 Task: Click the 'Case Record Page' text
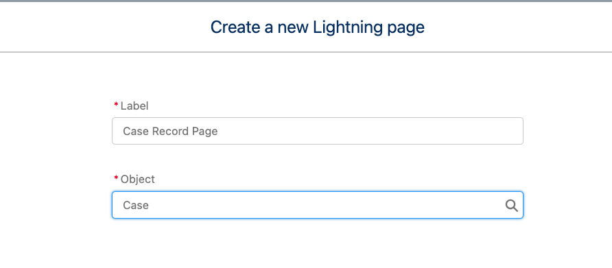click(170, 131)
